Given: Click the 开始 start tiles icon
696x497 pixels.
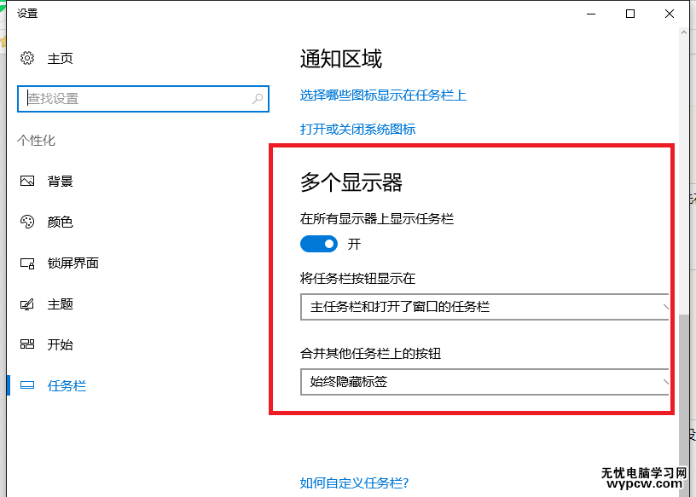Looking at the screenshot, I should pyautogui.click(x=27, y=344).
